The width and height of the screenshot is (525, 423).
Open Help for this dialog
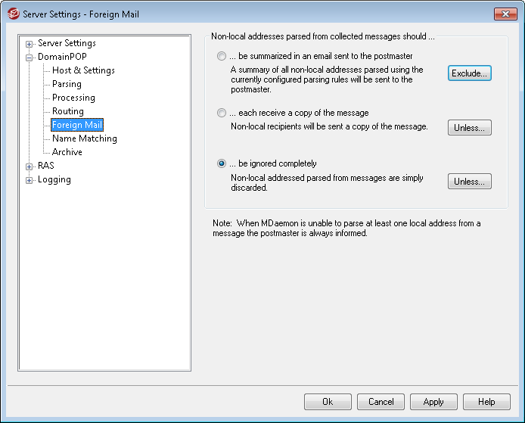click(x=486, y=402)
